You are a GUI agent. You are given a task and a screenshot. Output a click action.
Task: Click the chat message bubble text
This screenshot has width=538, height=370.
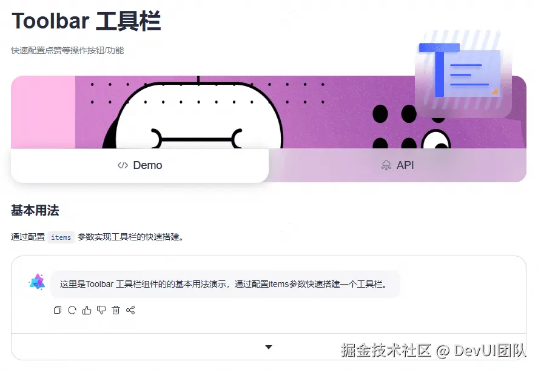click(225, 284)
